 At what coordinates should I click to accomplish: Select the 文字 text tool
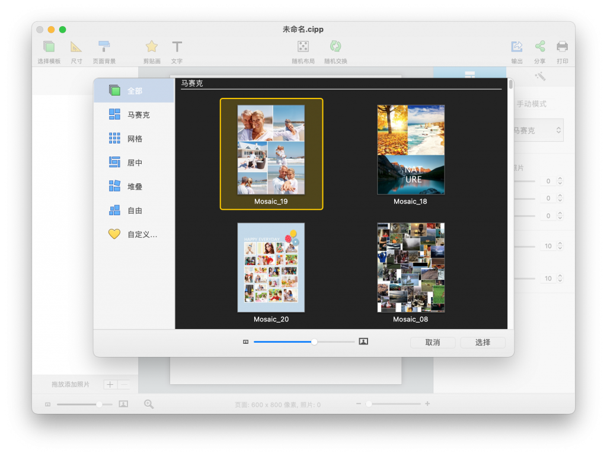[x=177, y=47]
